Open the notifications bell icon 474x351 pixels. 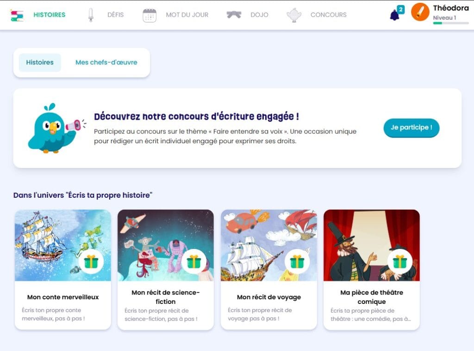(x=394, y=15)
